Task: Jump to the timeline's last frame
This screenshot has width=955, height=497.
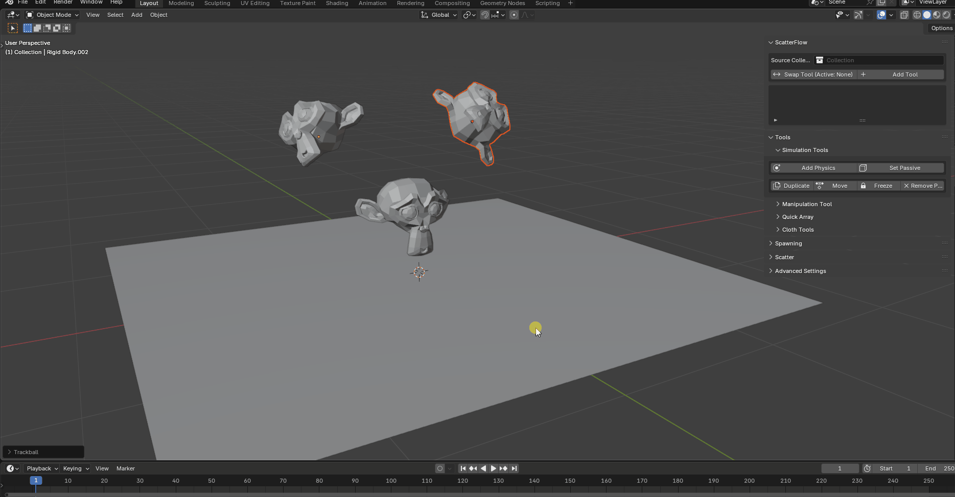Action: pyautogui.click(x=514, y=468)
